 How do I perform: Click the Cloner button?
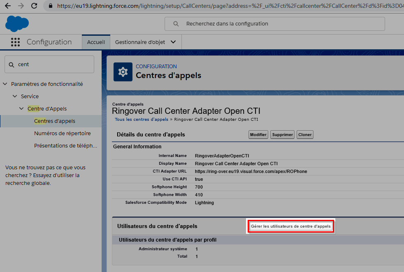point(305,135)
